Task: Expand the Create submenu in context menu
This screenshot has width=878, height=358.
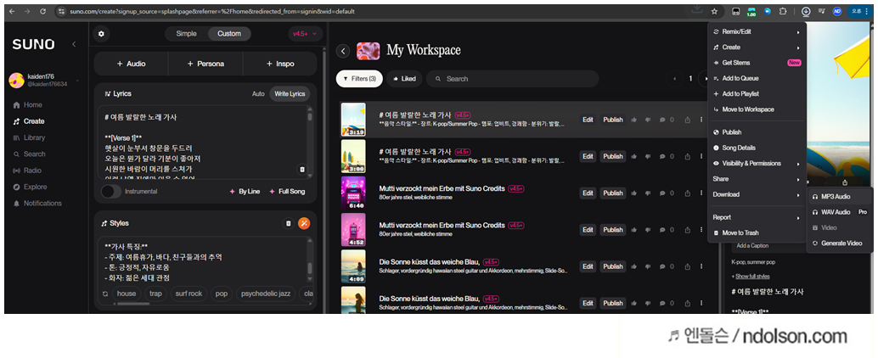Action: coord(756,48)
